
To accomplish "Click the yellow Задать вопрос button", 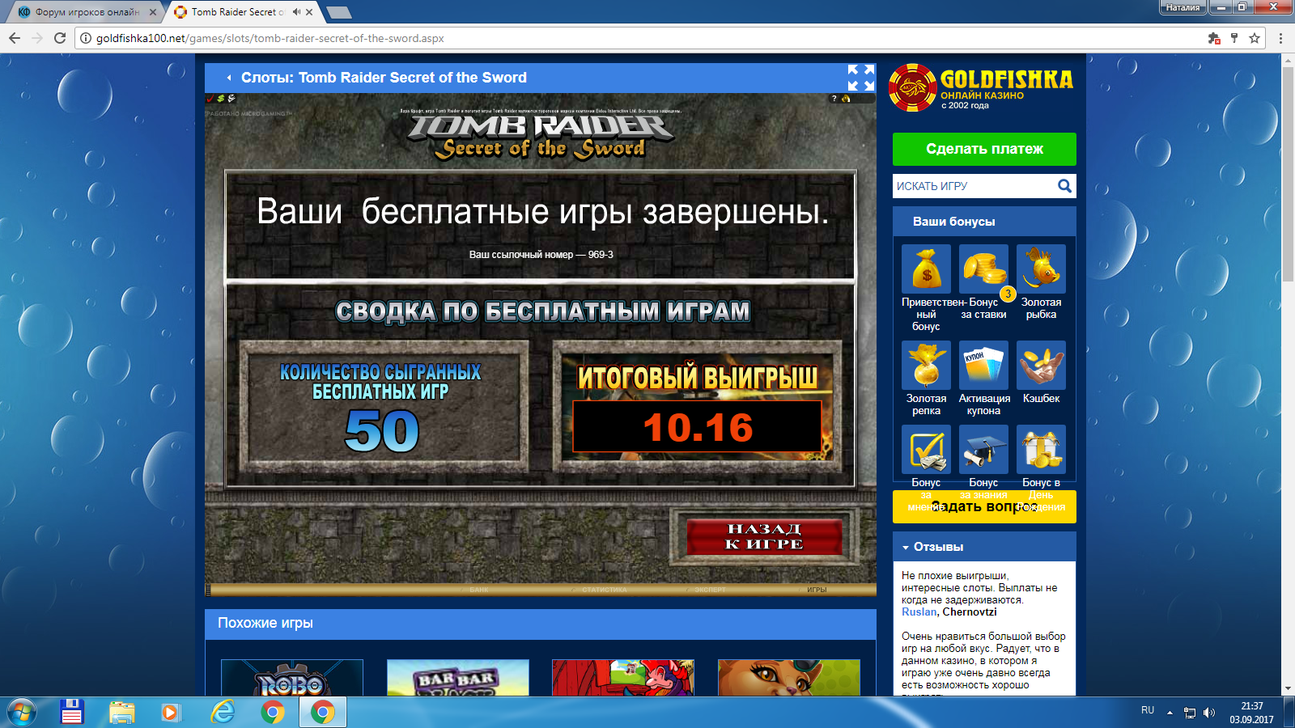I will pos(984,507).
